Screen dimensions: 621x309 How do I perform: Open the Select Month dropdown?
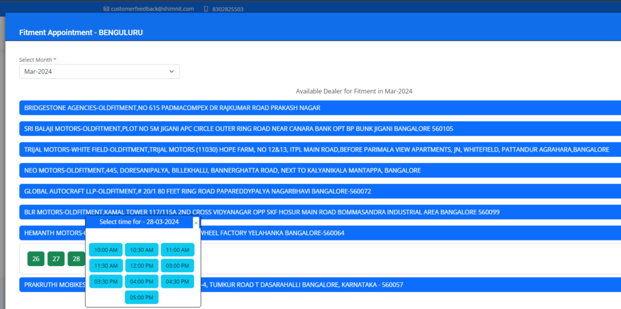pos(99,71)
